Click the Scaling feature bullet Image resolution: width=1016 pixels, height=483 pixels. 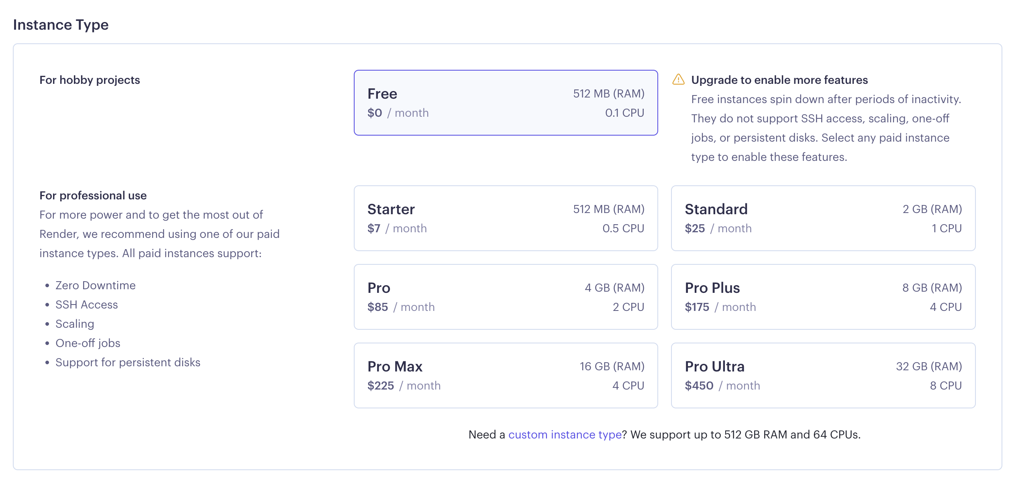pos(75,324)
